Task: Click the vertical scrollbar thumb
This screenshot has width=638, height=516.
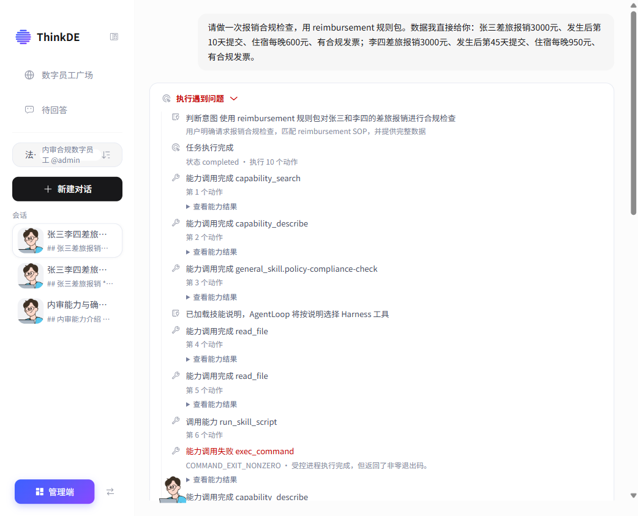Action: [x=634, y=113]
